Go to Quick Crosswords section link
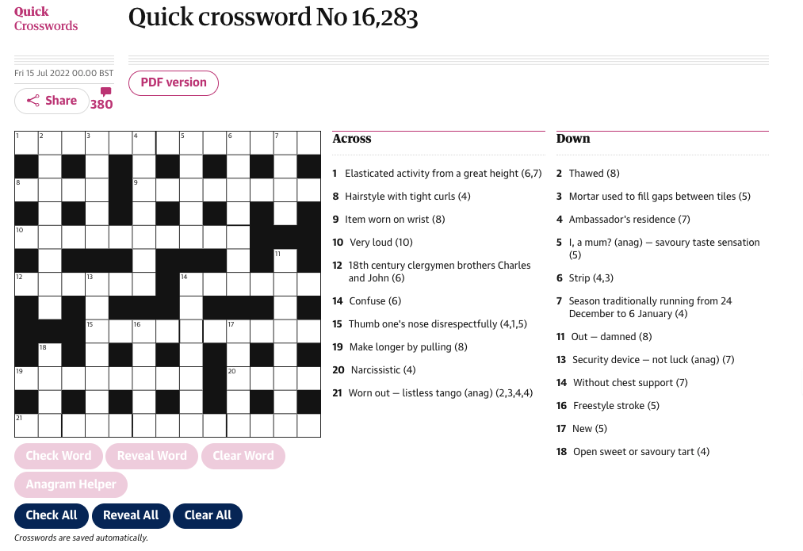Image resolution: width=803 pixels, height=551 pixels. click(x=46, y=19)
